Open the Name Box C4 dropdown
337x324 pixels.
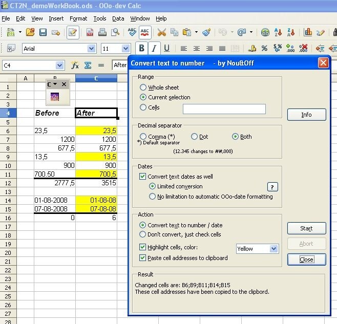(59, 66)
